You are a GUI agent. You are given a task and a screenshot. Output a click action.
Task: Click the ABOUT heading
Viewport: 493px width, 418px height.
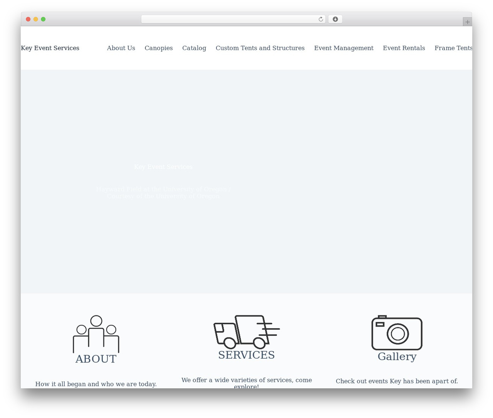96,359
